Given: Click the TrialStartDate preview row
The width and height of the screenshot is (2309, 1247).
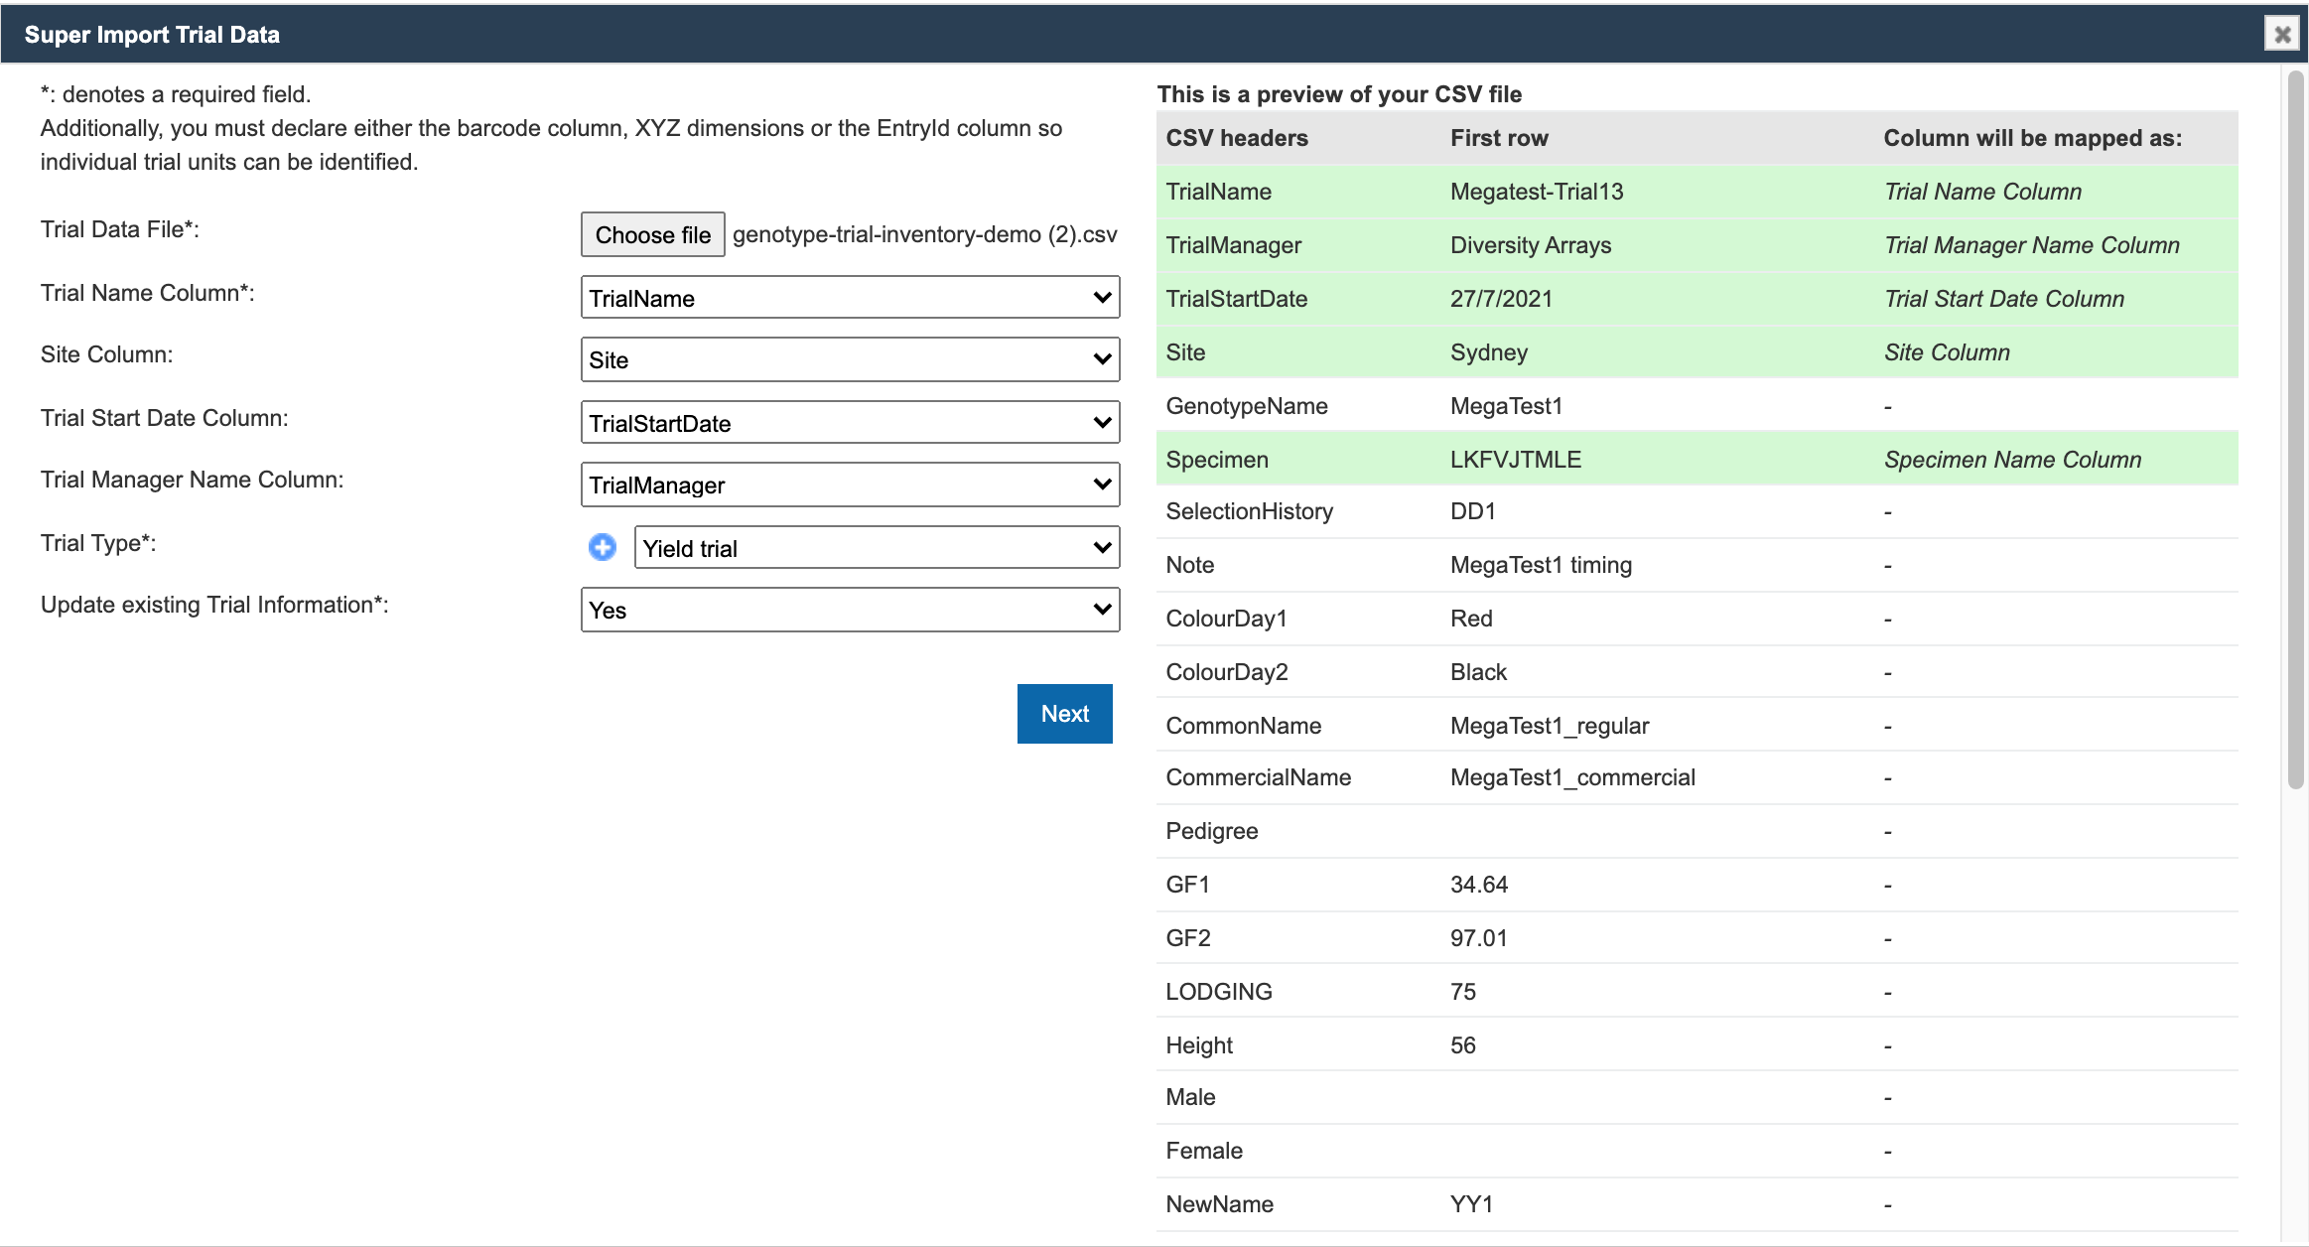Looking at the screenshot, I should point(1688,298).
